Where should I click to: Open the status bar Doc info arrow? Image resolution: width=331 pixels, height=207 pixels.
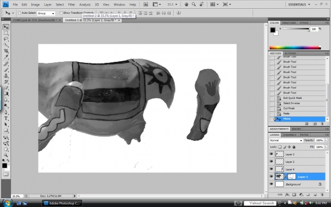coord(74,196)
